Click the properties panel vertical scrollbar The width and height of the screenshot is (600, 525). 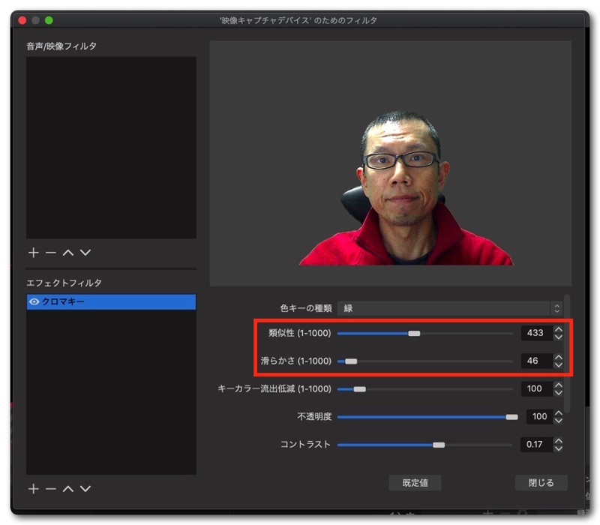(567, 352)
